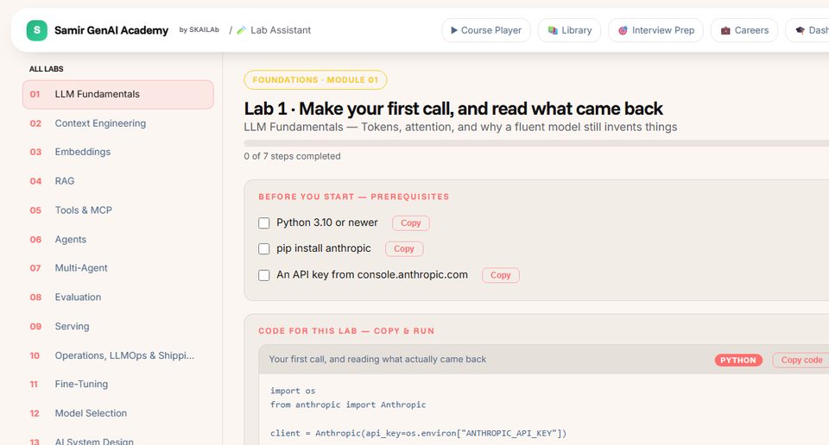This screenshot has height=445, width=829.
Task: Click the 'ALL LABS' sidebar heading
Action: pos(47,69)
